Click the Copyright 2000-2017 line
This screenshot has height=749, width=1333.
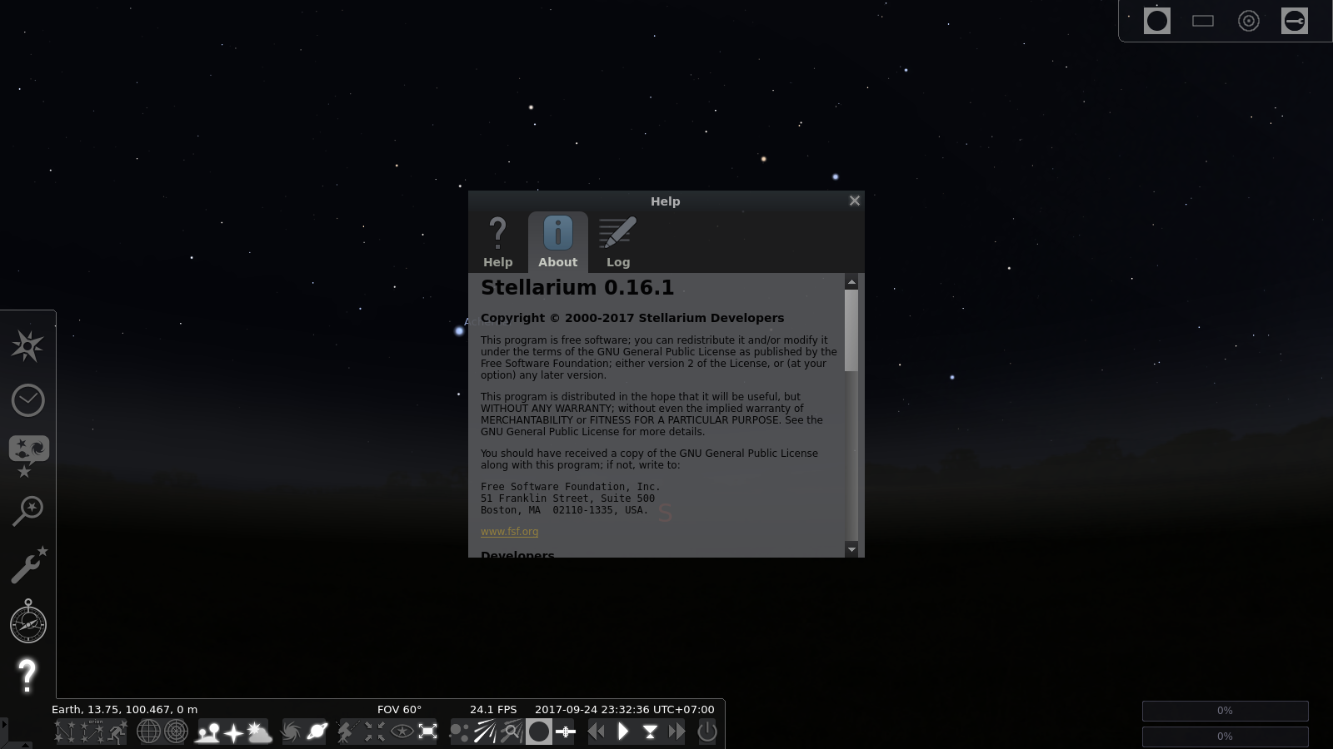click(x=632, y=318)
